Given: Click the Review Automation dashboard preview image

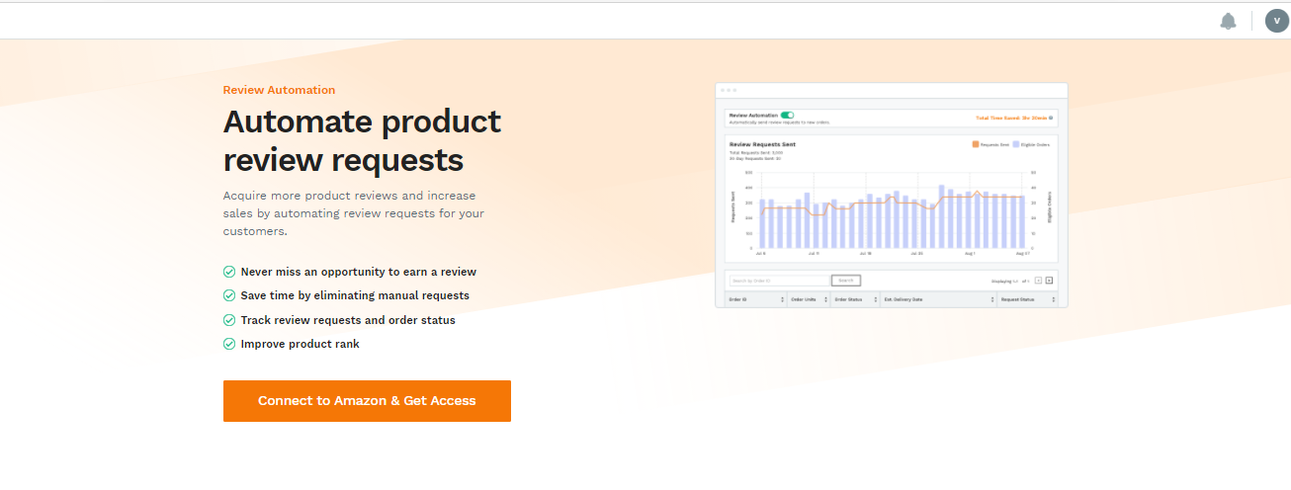Looking at the screenshot, I should tap(892, 196).
